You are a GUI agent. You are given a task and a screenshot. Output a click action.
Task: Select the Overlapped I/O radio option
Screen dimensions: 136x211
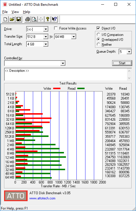point(99,39)
